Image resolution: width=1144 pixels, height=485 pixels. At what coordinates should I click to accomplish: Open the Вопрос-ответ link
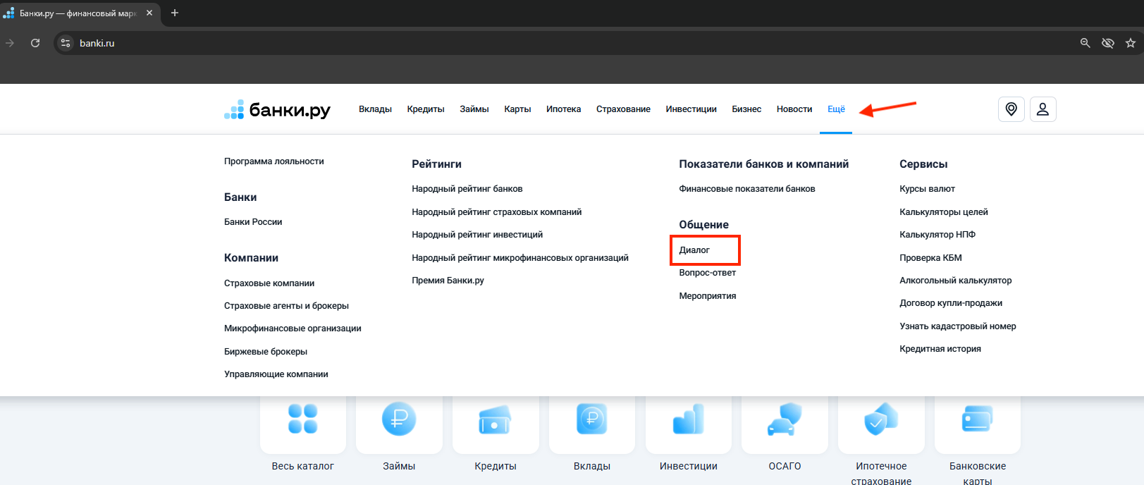(707, 273)
